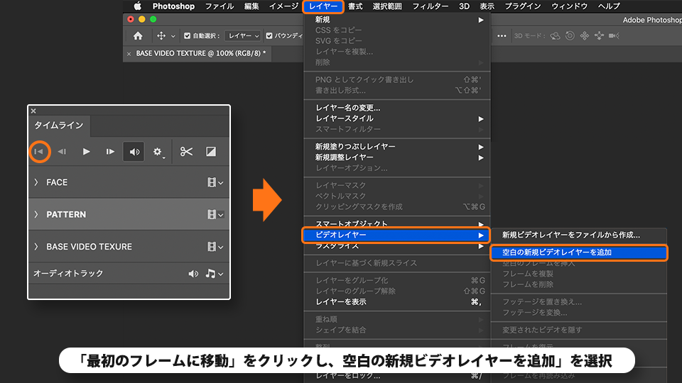Image resolution: width=682 pixels, height=383 pixels.
Task: Step to previous frame in timeline
Action: click(x=62, y=152)
